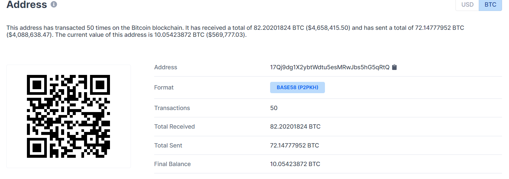Copy the address using the clipboard icon

click(394, 67)
